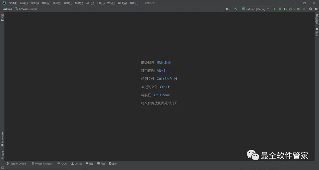This screenshot has height=170, width=319.
Task: Open the Code With Me user dropdown
Action: coord(228,9)
